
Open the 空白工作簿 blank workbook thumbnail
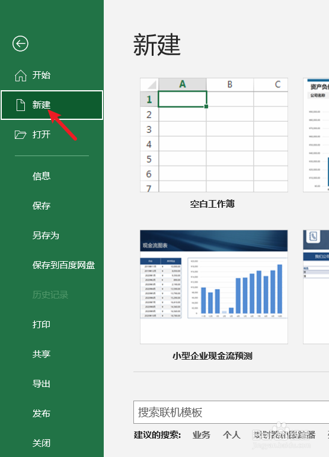pos(214,135)
